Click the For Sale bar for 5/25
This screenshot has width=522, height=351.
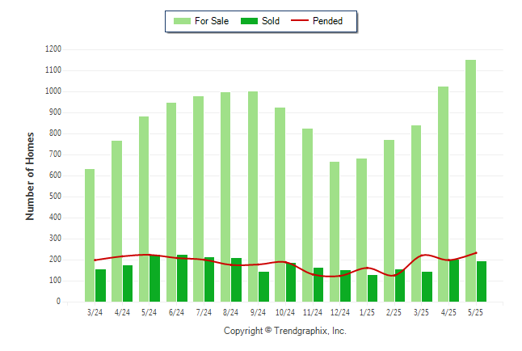(x=471, y=180)
